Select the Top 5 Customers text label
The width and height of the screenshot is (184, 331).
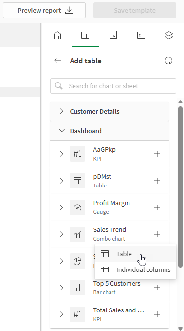pos(117,283)
